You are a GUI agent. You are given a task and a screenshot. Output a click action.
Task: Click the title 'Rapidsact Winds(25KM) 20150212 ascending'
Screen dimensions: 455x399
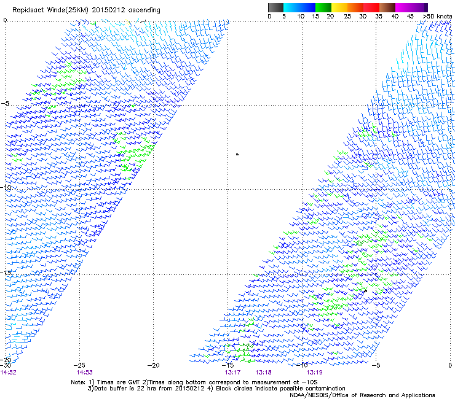[x=86, y=10]
